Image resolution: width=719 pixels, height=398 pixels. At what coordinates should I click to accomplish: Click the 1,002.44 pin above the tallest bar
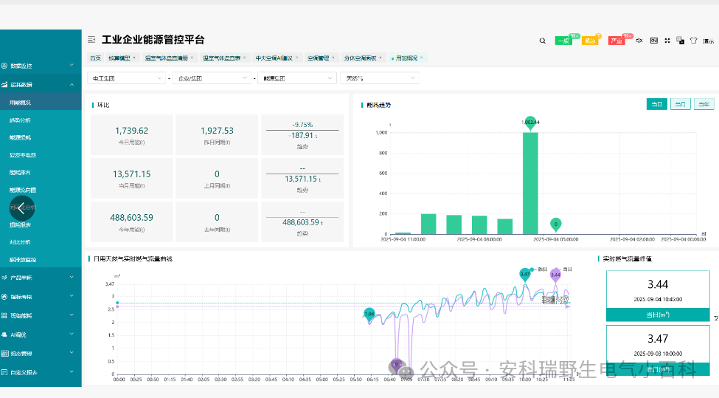[530, 123]
